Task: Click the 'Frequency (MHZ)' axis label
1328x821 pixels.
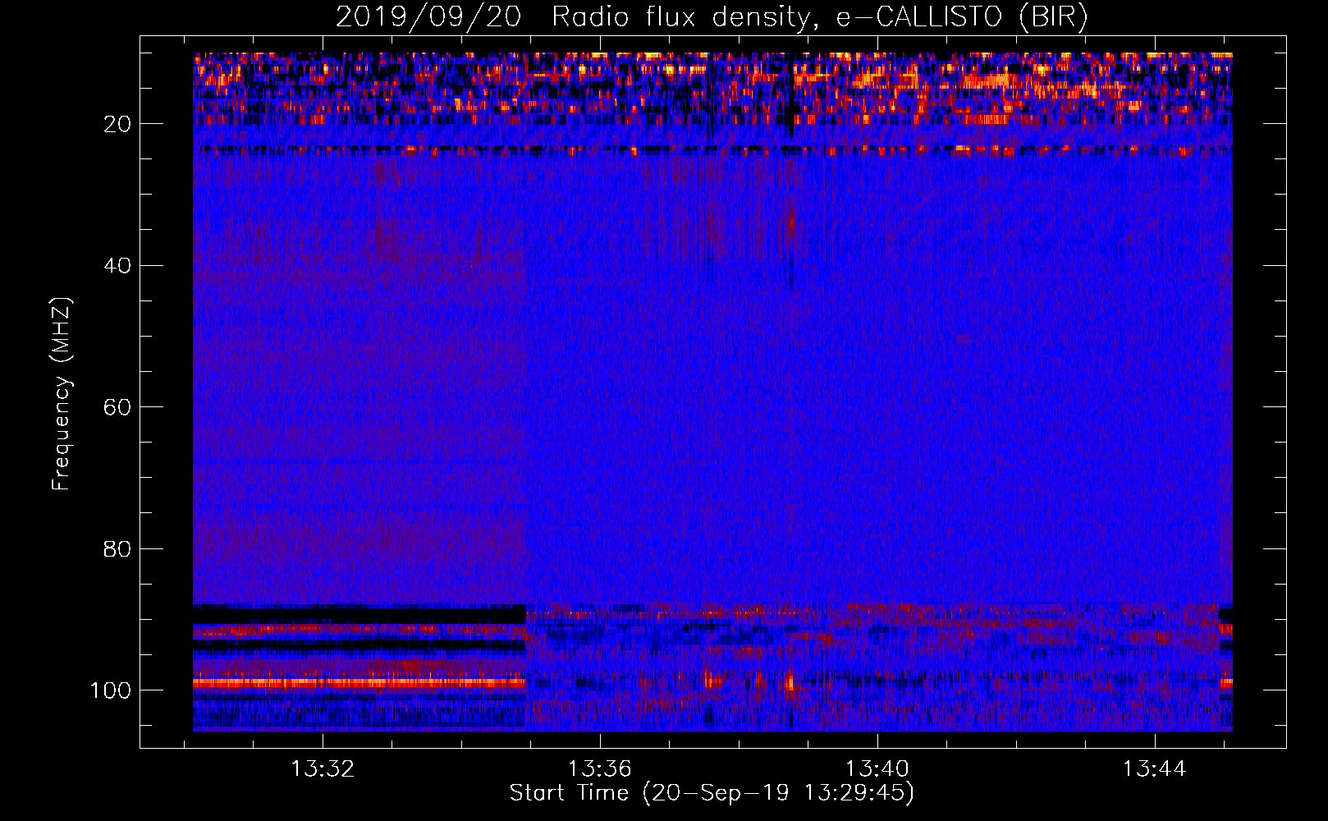Action: [x=62, y=394]
